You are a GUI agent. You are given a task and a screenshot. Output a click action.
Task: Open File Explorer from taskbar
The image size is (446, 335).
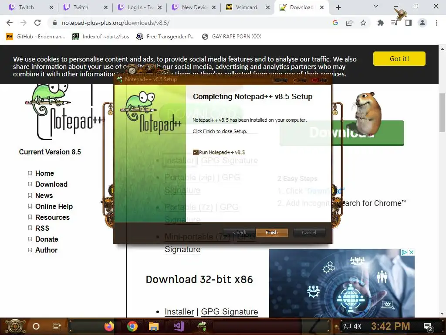154,326
